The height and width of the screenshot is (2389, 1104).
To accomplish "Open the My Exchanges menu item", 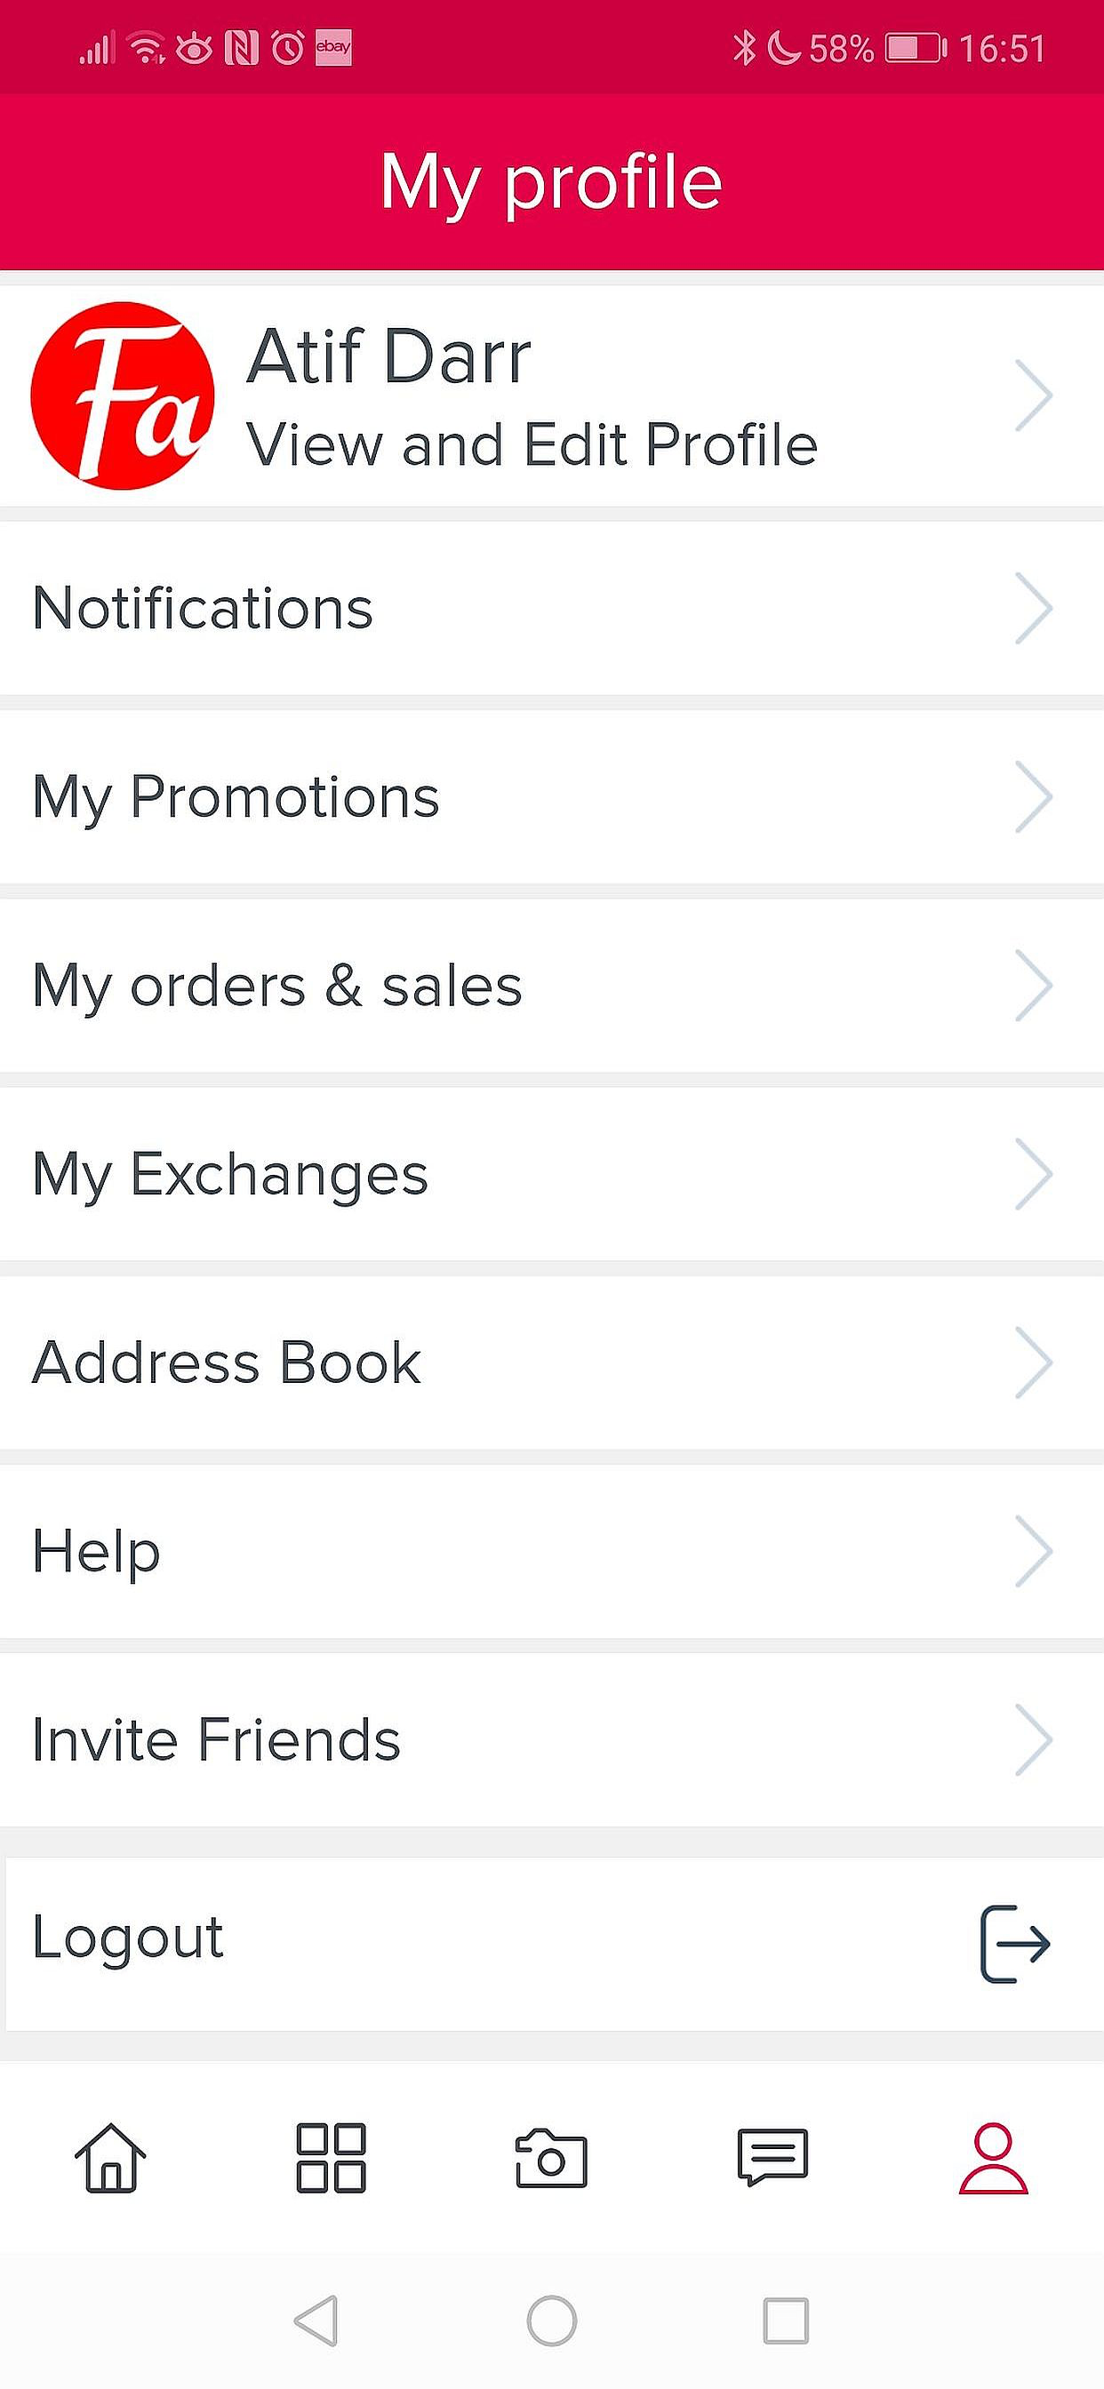I will coord(230,1174).
